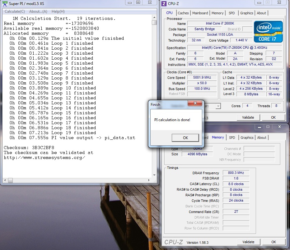Click the CPU-Z purple Z title icon
The image size is (290, 250).
pos(164,4)
